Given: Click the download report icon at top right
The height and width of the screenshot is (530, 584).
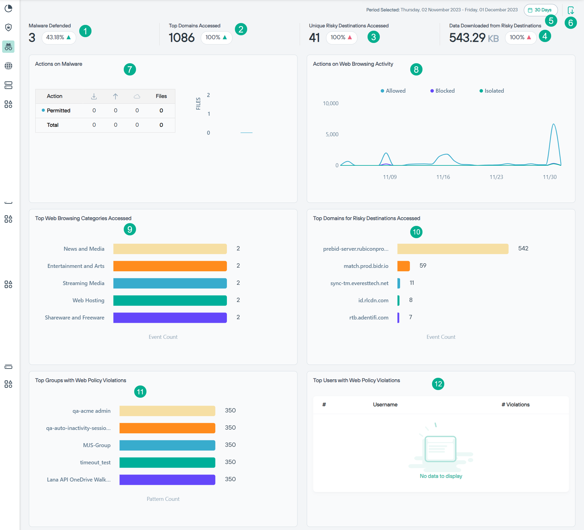Looking at the screenshot, I should (570, 10).
